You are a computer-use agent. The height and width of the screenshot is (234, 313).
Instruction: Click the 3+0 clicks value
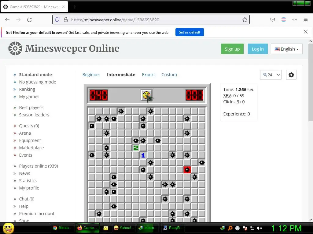[241, 102]
